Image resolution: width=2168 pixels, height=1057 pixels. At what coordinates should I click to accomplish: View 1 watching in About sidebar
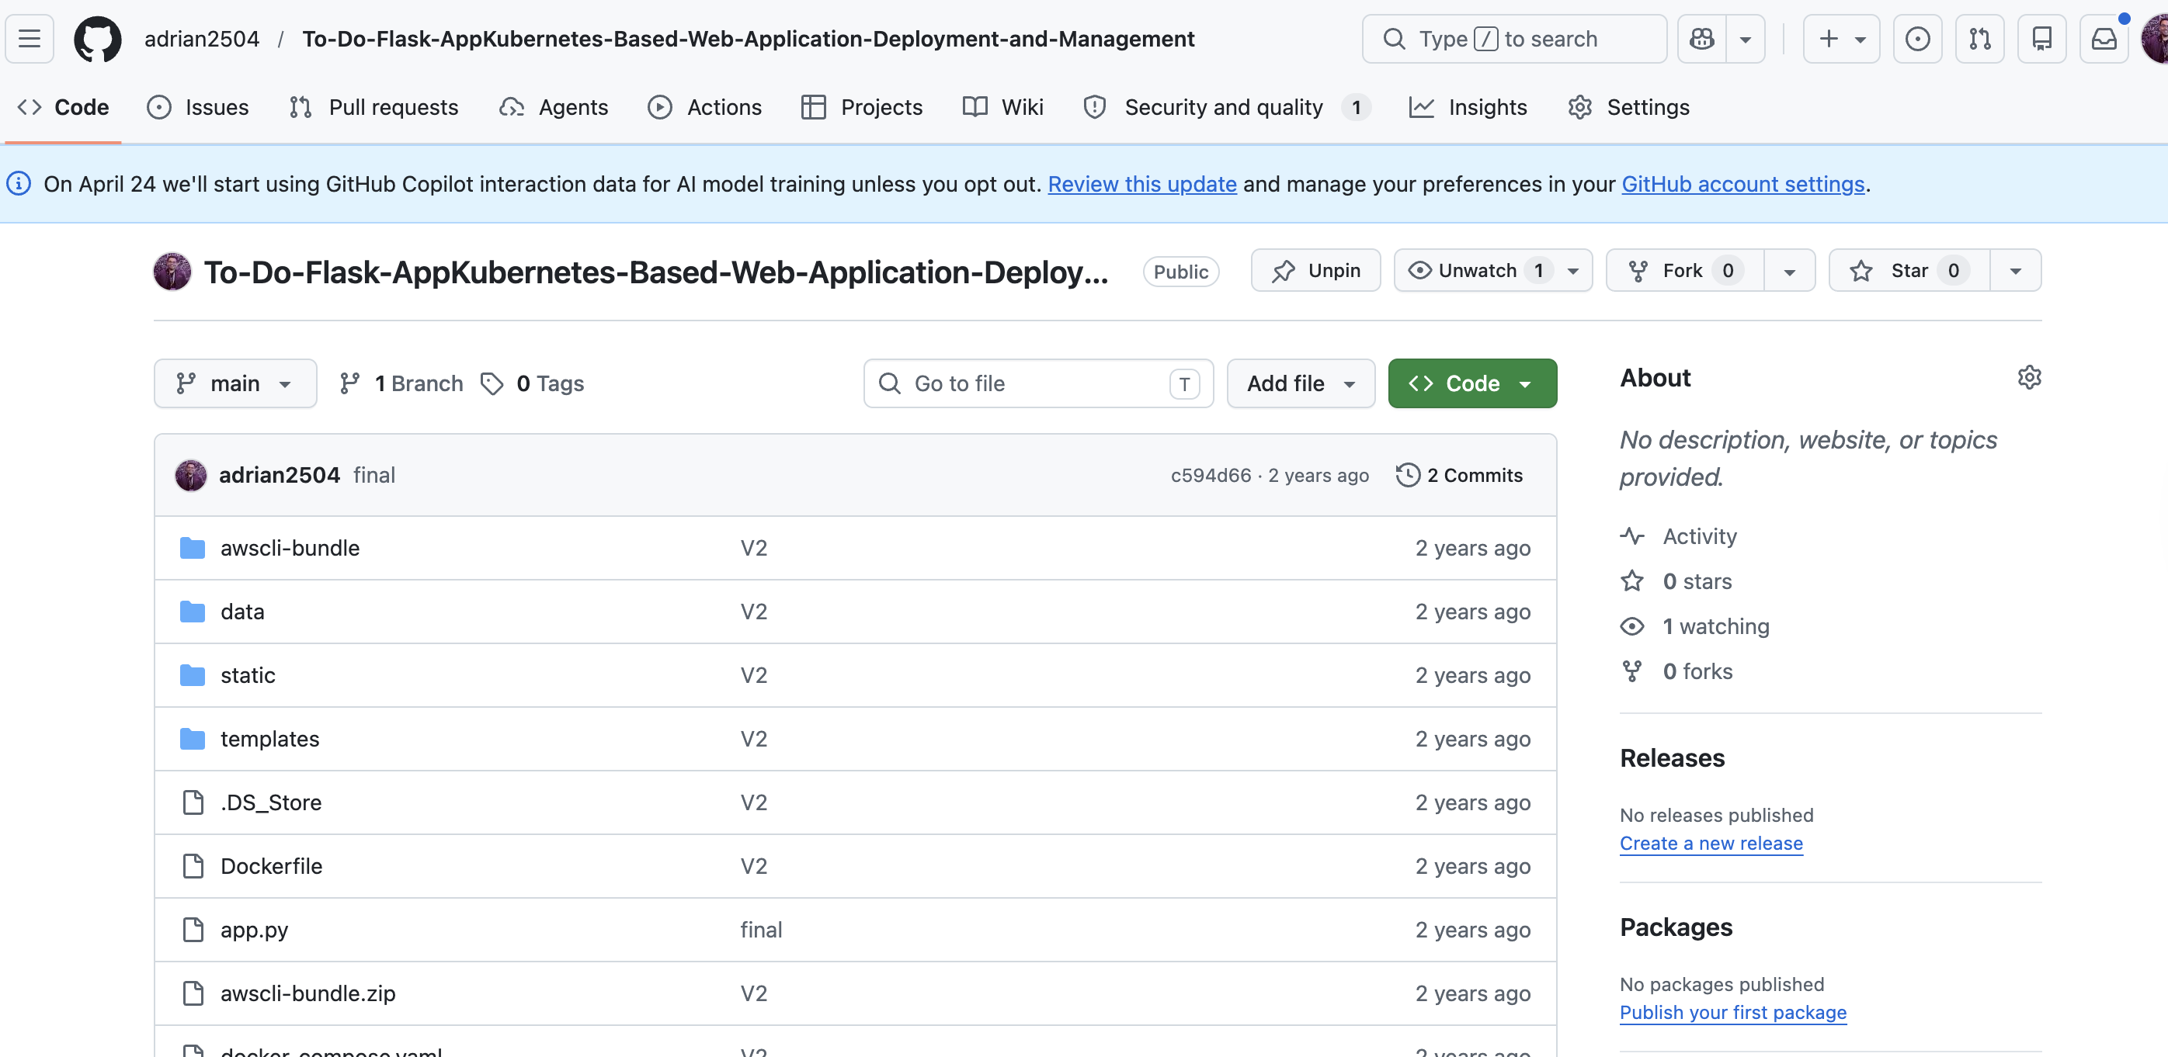coord(1695,626)
